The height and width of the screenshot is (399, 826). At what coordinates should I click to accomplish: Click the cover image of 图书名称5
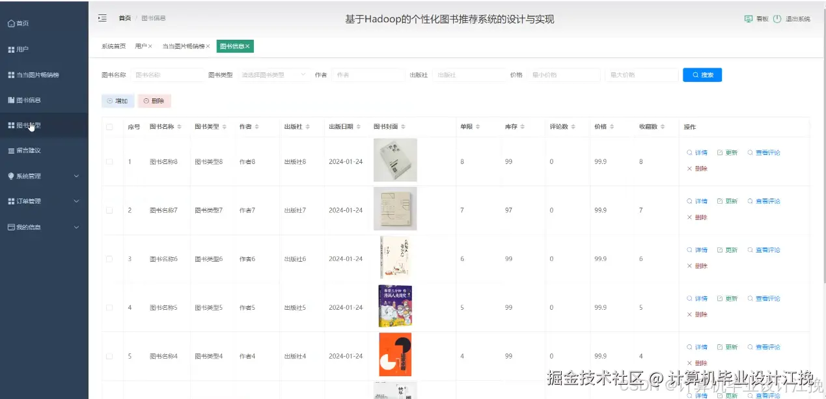[395, 306]
